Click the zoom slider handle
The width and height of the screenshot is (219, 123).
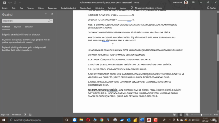click(202, 115)
